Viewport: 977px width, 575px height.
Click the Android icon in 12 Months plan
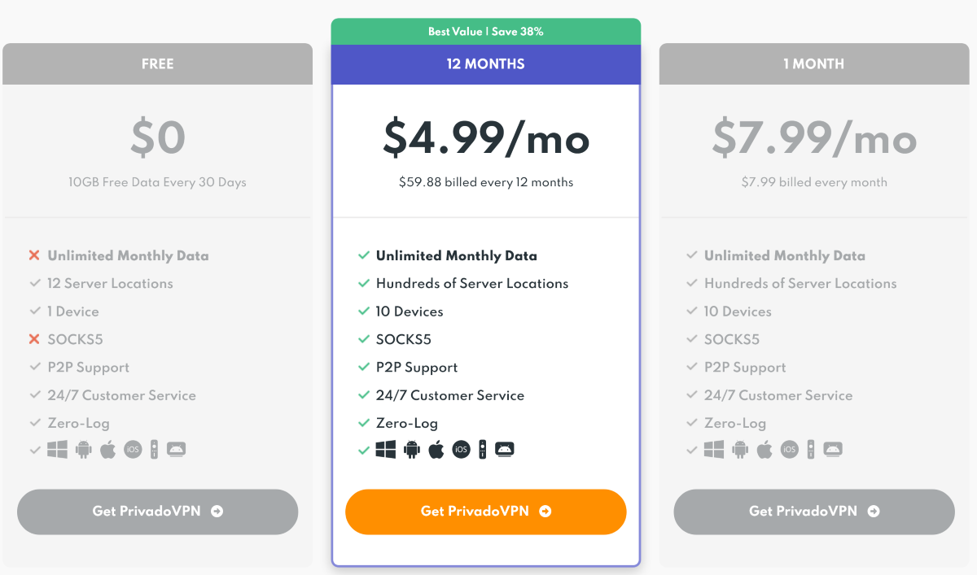[412, 449]
